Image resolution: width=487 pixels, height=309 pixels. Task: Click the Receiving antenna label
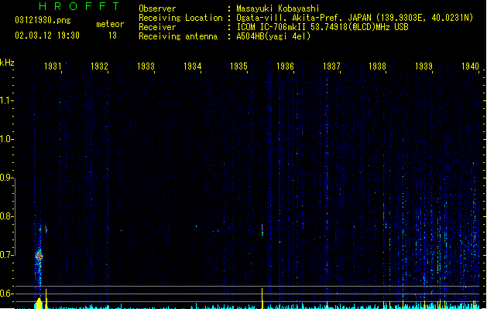(178, 36)
